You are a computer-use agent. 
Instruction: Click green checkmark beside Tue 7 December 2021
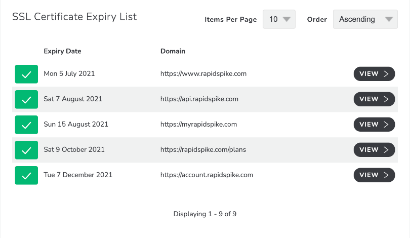pyautogui.click(x=26, y=175)
